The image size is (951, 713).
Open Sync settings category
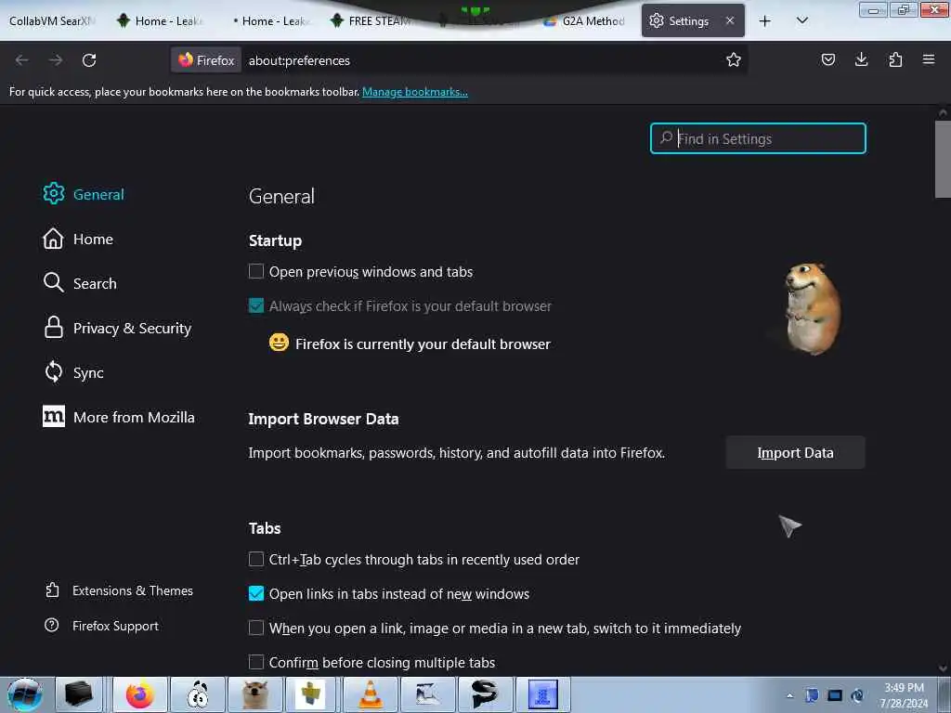tap(72, 372)
